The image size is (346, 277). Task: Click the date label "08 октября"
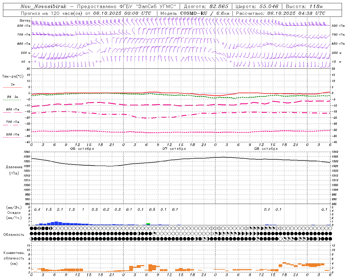(266, 149)
